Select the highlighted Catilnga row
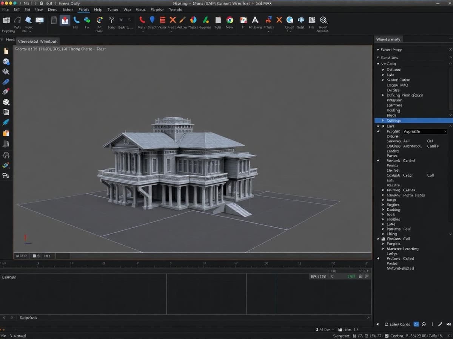453x339 pixels. point(413,121)
